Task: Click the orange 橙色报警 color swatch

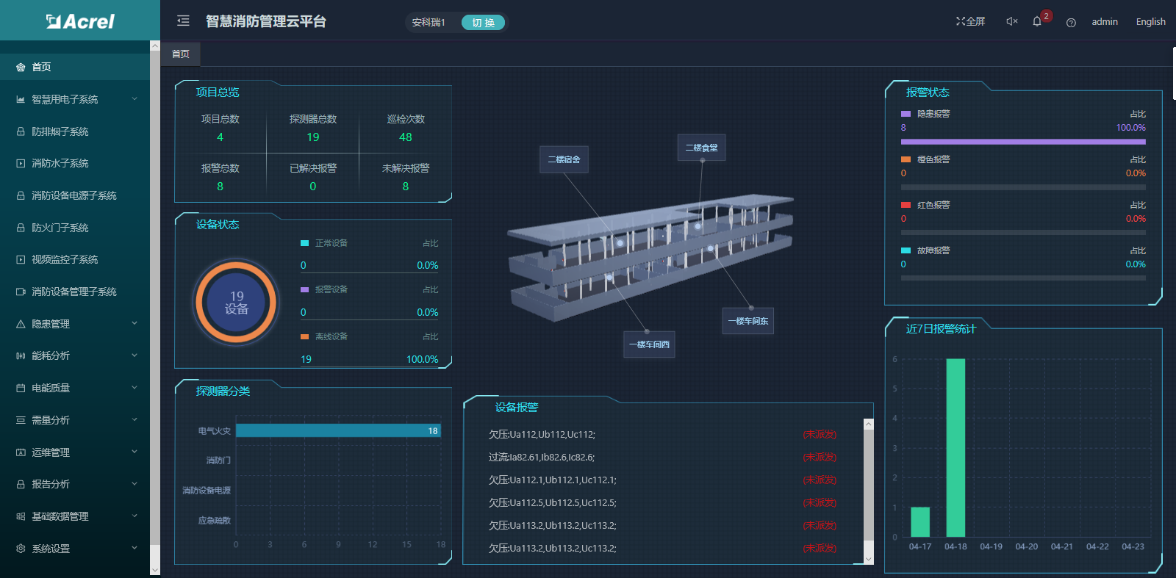Action: (906, 159)
